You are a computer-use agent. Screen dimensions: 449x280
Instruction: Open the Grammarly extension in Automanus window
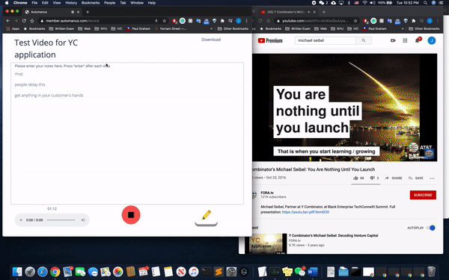183,21
